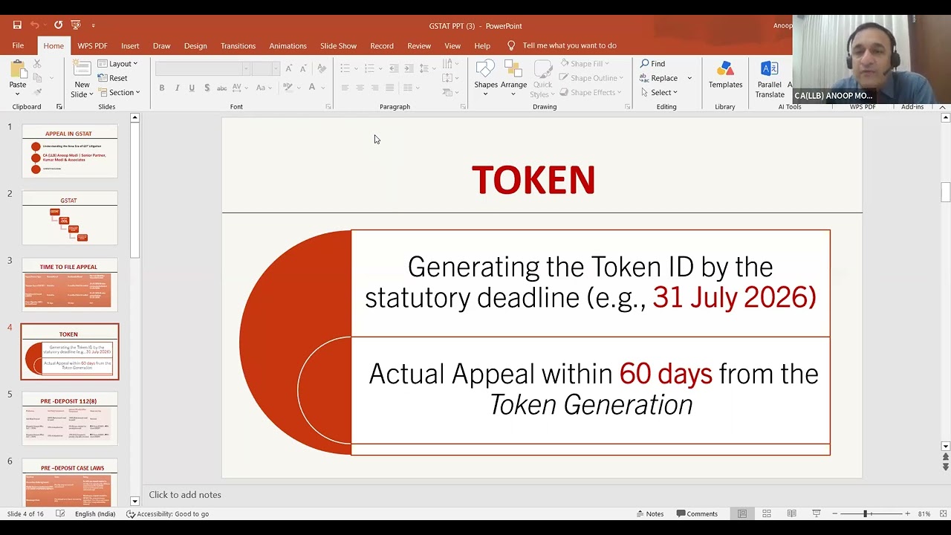Open the font name combo box
951x535 pixels.
203,68
